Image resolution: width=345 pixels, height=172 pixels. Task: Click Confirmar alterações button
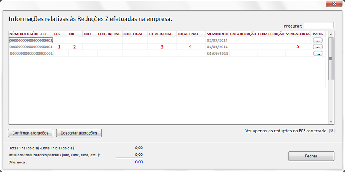point(30,133)
